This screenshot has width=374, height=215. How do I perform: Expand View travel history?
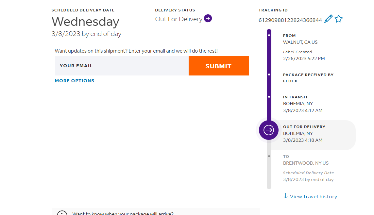[x=313, y=196]
